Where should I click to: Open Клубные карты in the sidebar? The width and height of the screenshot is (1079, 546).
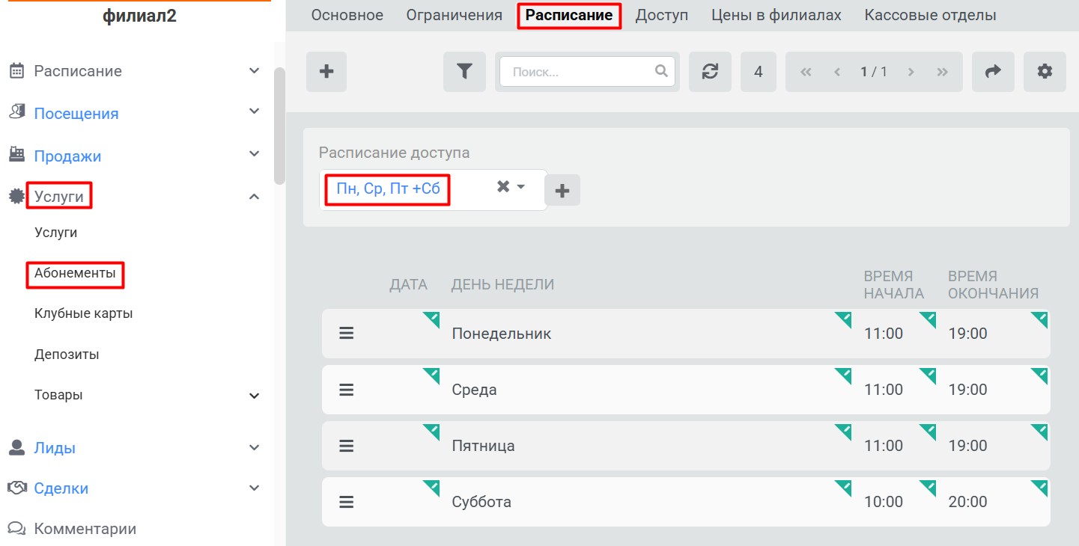(x=84, y=313)
